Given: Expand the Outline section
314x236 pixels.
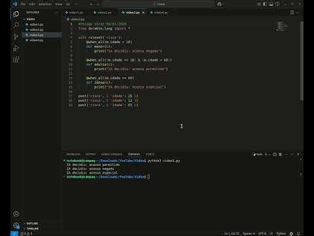Looking at the screenshot, I should 42,224.
